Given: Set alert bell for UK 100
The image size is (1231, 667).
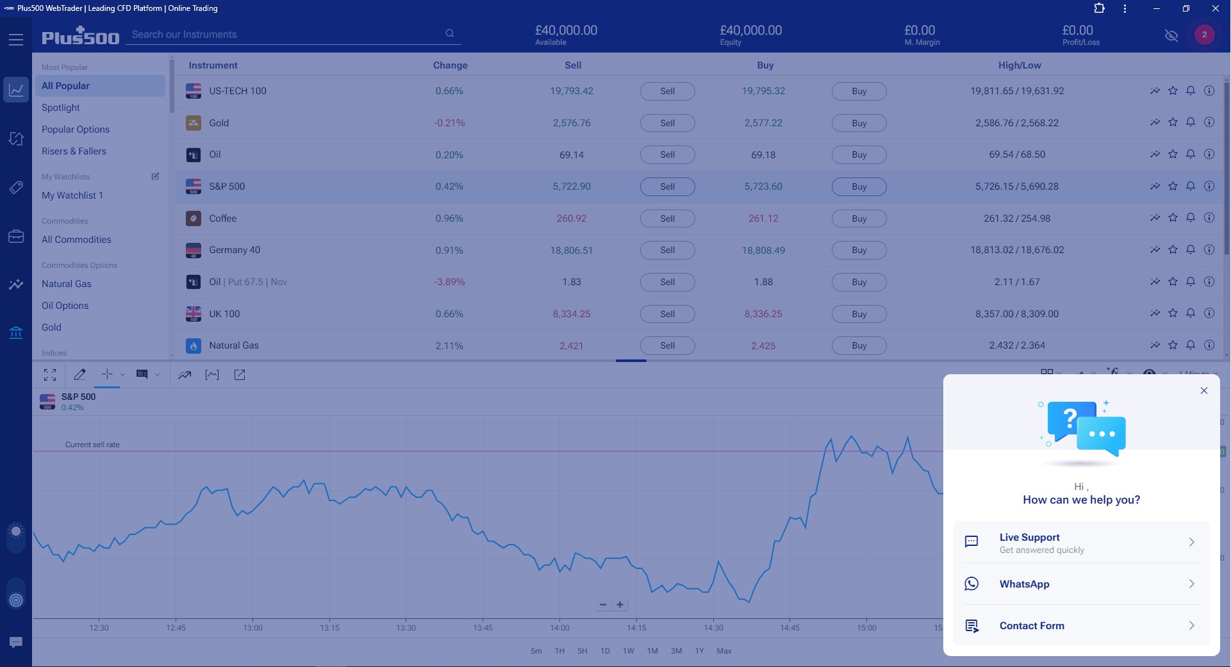Looking at the screenshot, I should click(x=1191, y=314).
